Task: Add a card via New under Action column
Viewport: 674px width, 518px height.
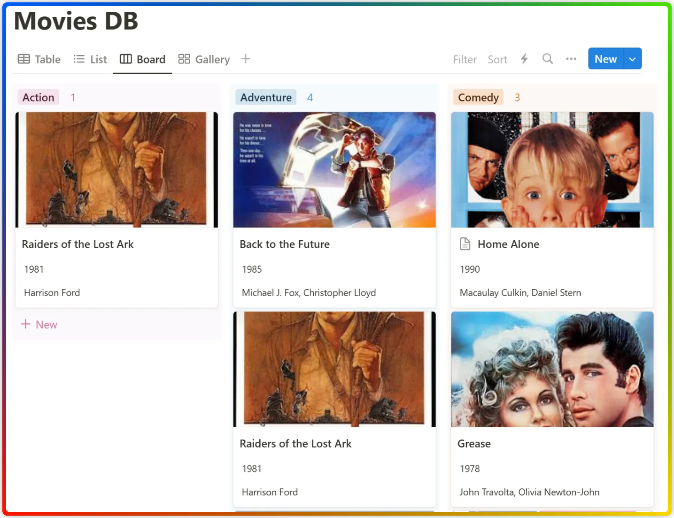Action: pos(39,324)
